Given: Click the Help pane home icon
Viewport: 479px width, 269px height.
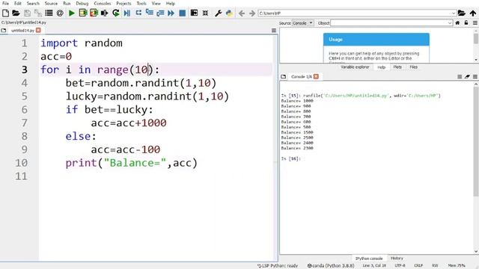Looking at the screenshot, I should (457, 23).
